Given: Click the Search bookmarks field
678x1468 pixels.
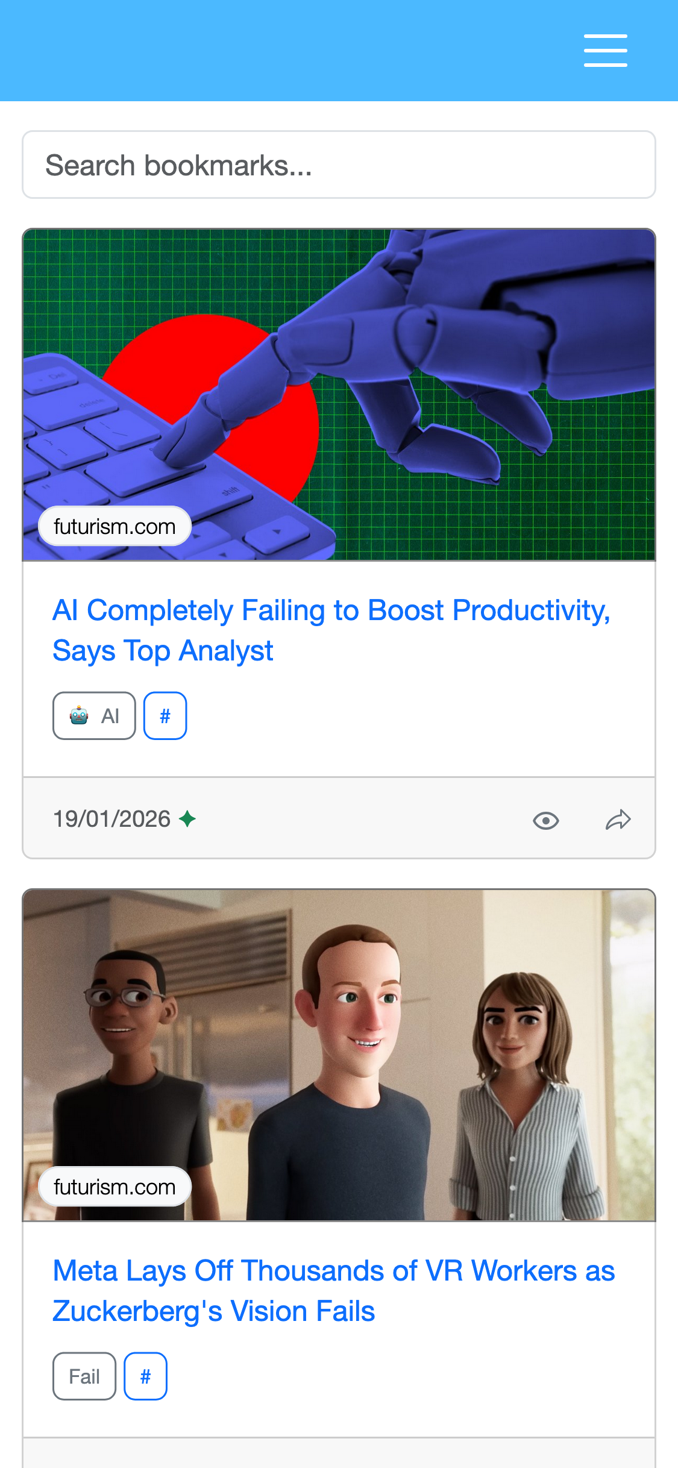Looking at the screenshot, I should click(339, 165).
